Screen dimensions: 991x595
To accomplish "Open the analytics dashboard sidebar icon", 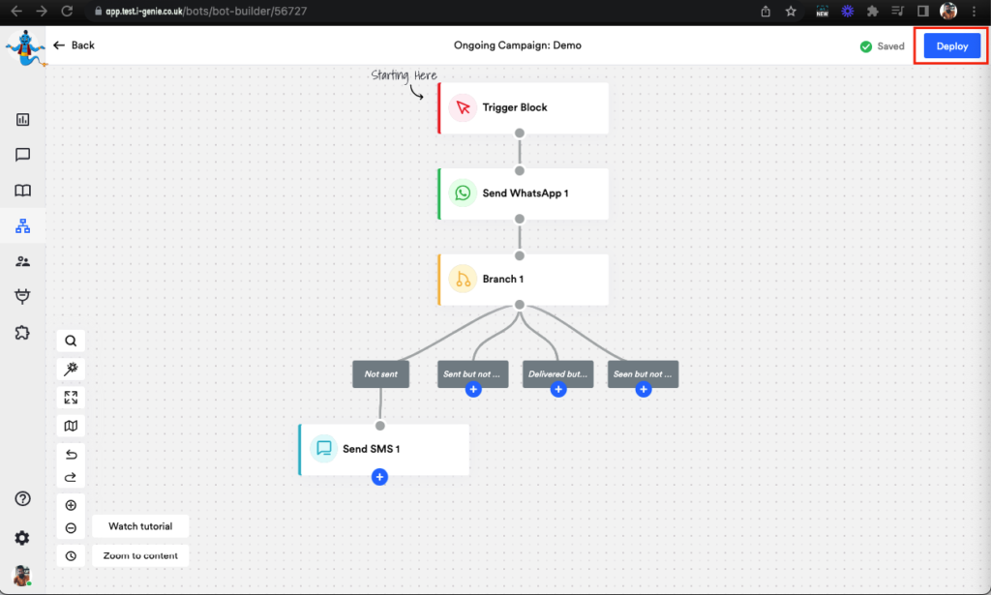I will [x=23, y=119].
